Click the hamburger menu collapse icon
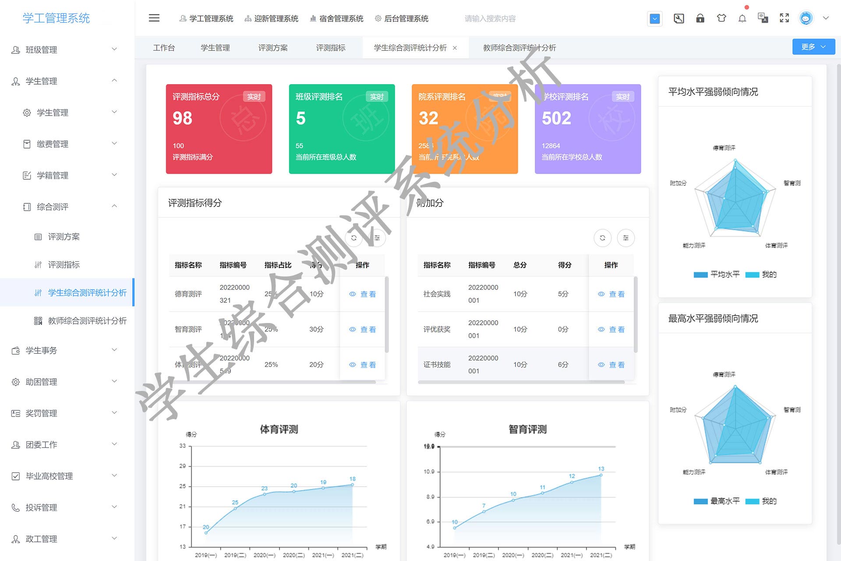 click(154, 18)
